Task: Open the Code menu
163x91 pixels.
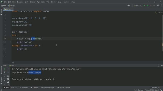Action: coord(26,2)
